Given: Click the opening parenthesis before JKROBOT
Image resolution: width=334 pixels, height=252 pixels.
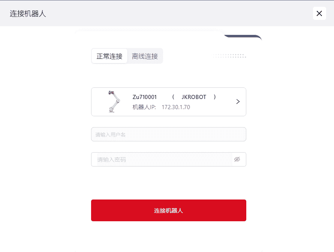Looking at the screenshot, I should tap(173, 97).
